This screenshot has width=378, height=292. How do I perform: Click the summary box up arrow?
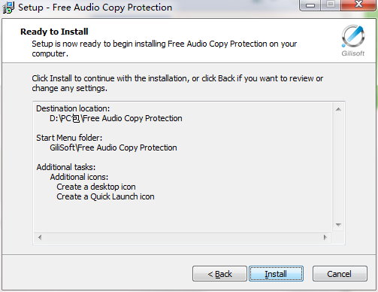(x=338, y=109)
